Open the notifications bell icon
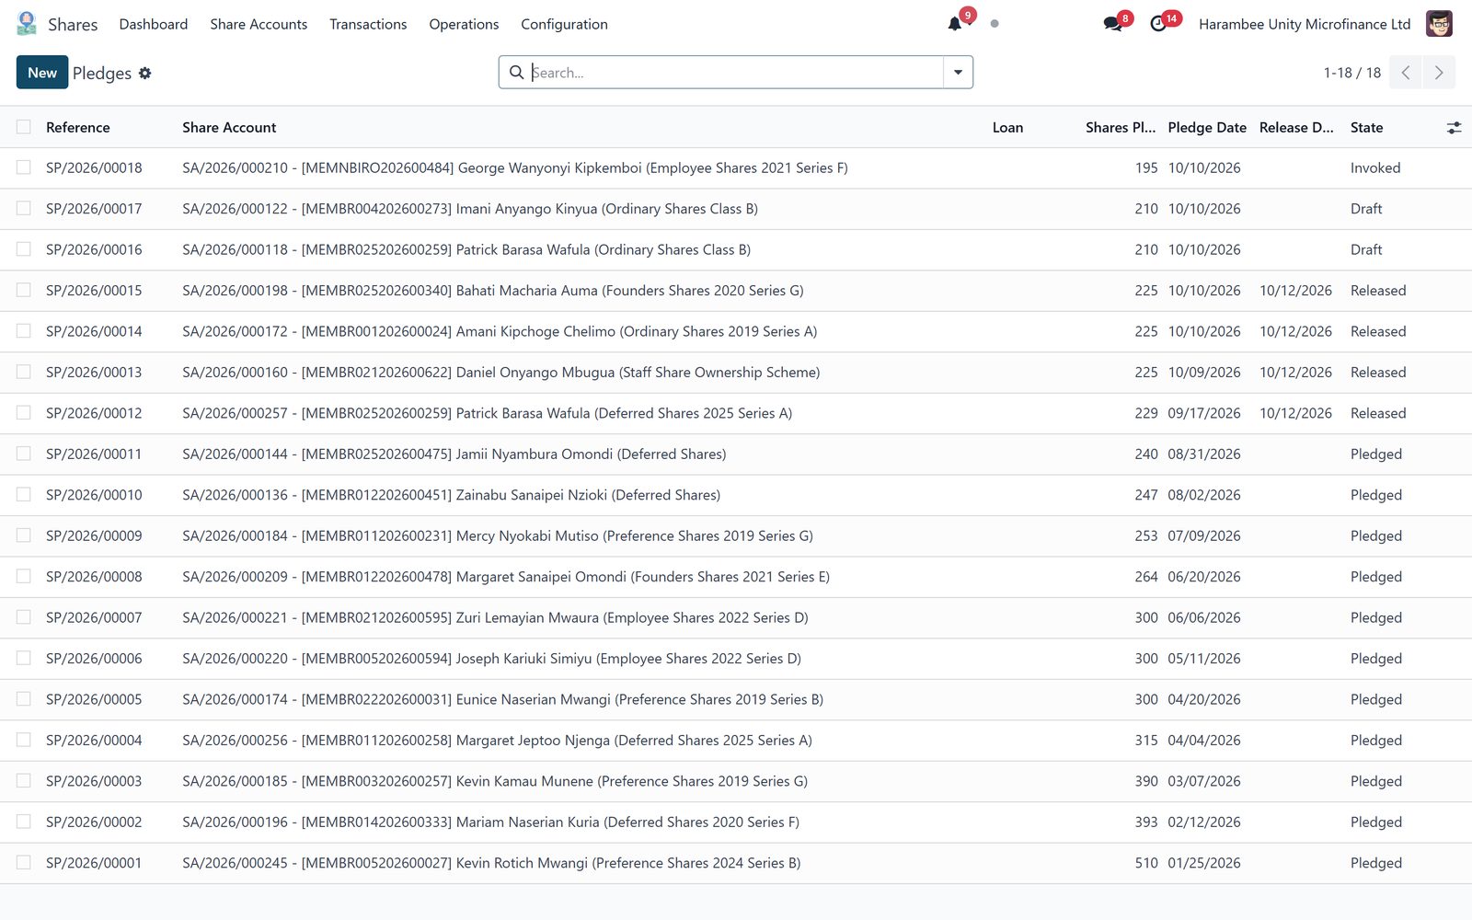 (x=955, y=24)
